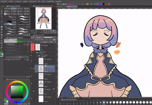This screenshot has height=105, width=152.
Task: Choose the Pastel sub tool group
Action: click(14, 11)
